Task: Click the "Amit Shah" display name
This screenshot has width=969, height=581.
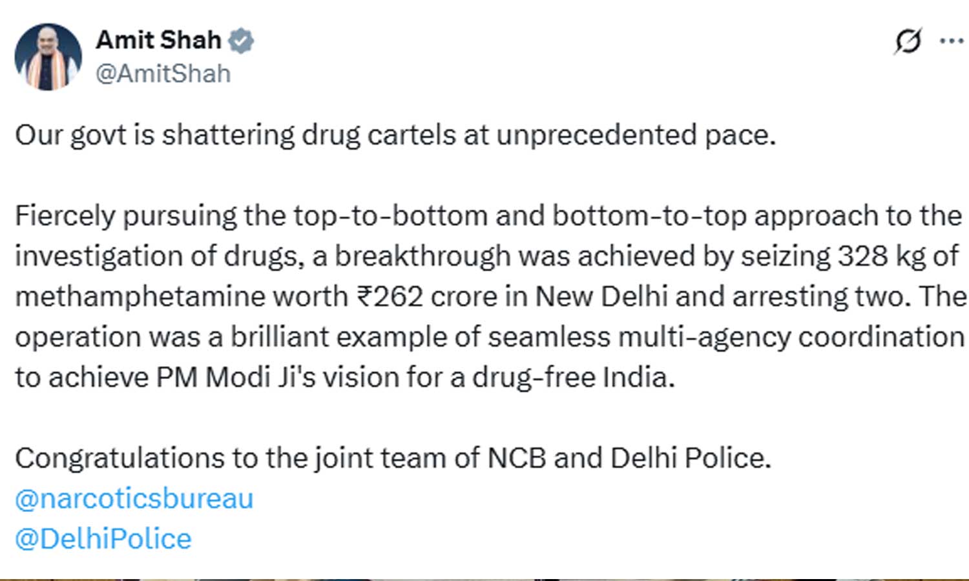Action: pyautogui.click(x=159, y=40)
